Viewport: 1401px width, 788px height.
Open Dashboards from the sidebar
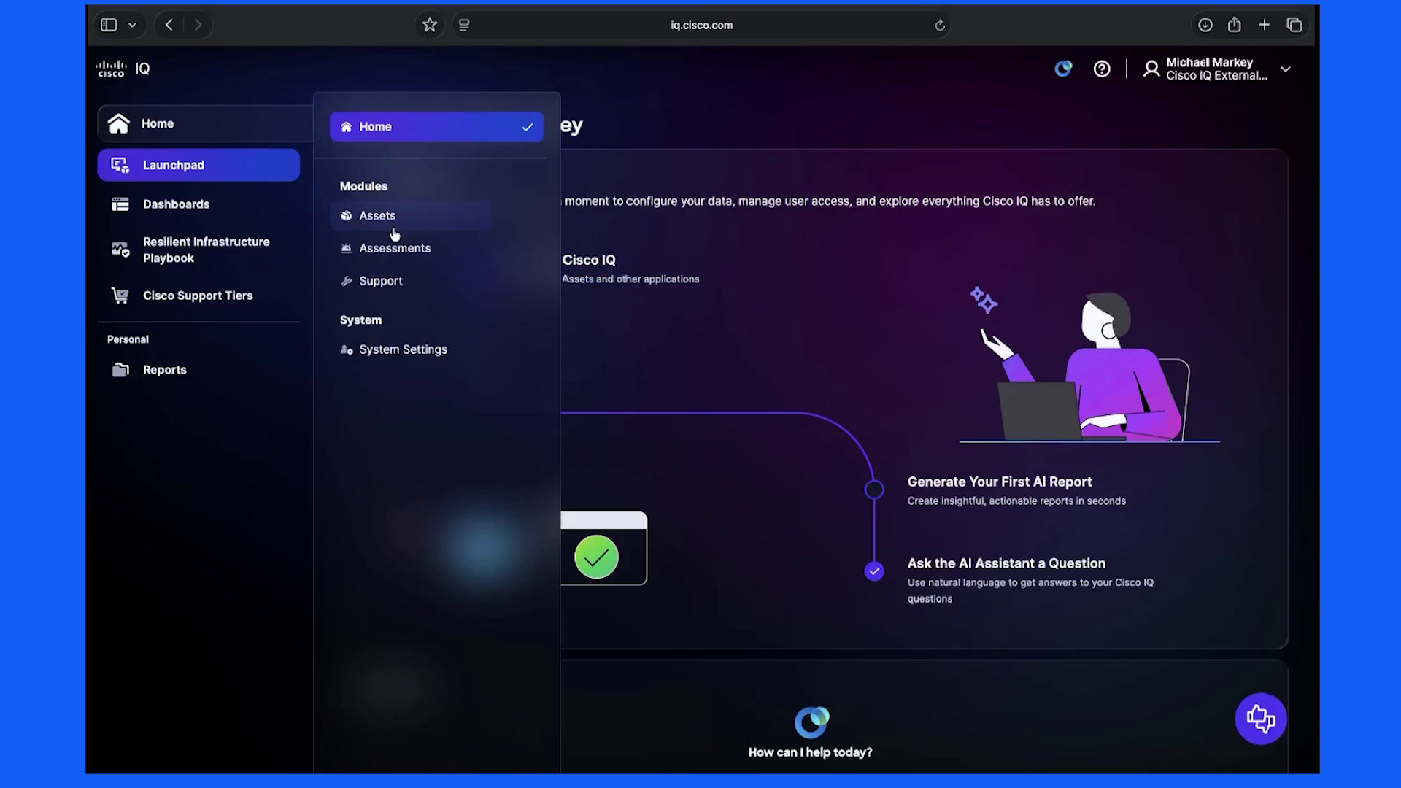click(198, 204)
